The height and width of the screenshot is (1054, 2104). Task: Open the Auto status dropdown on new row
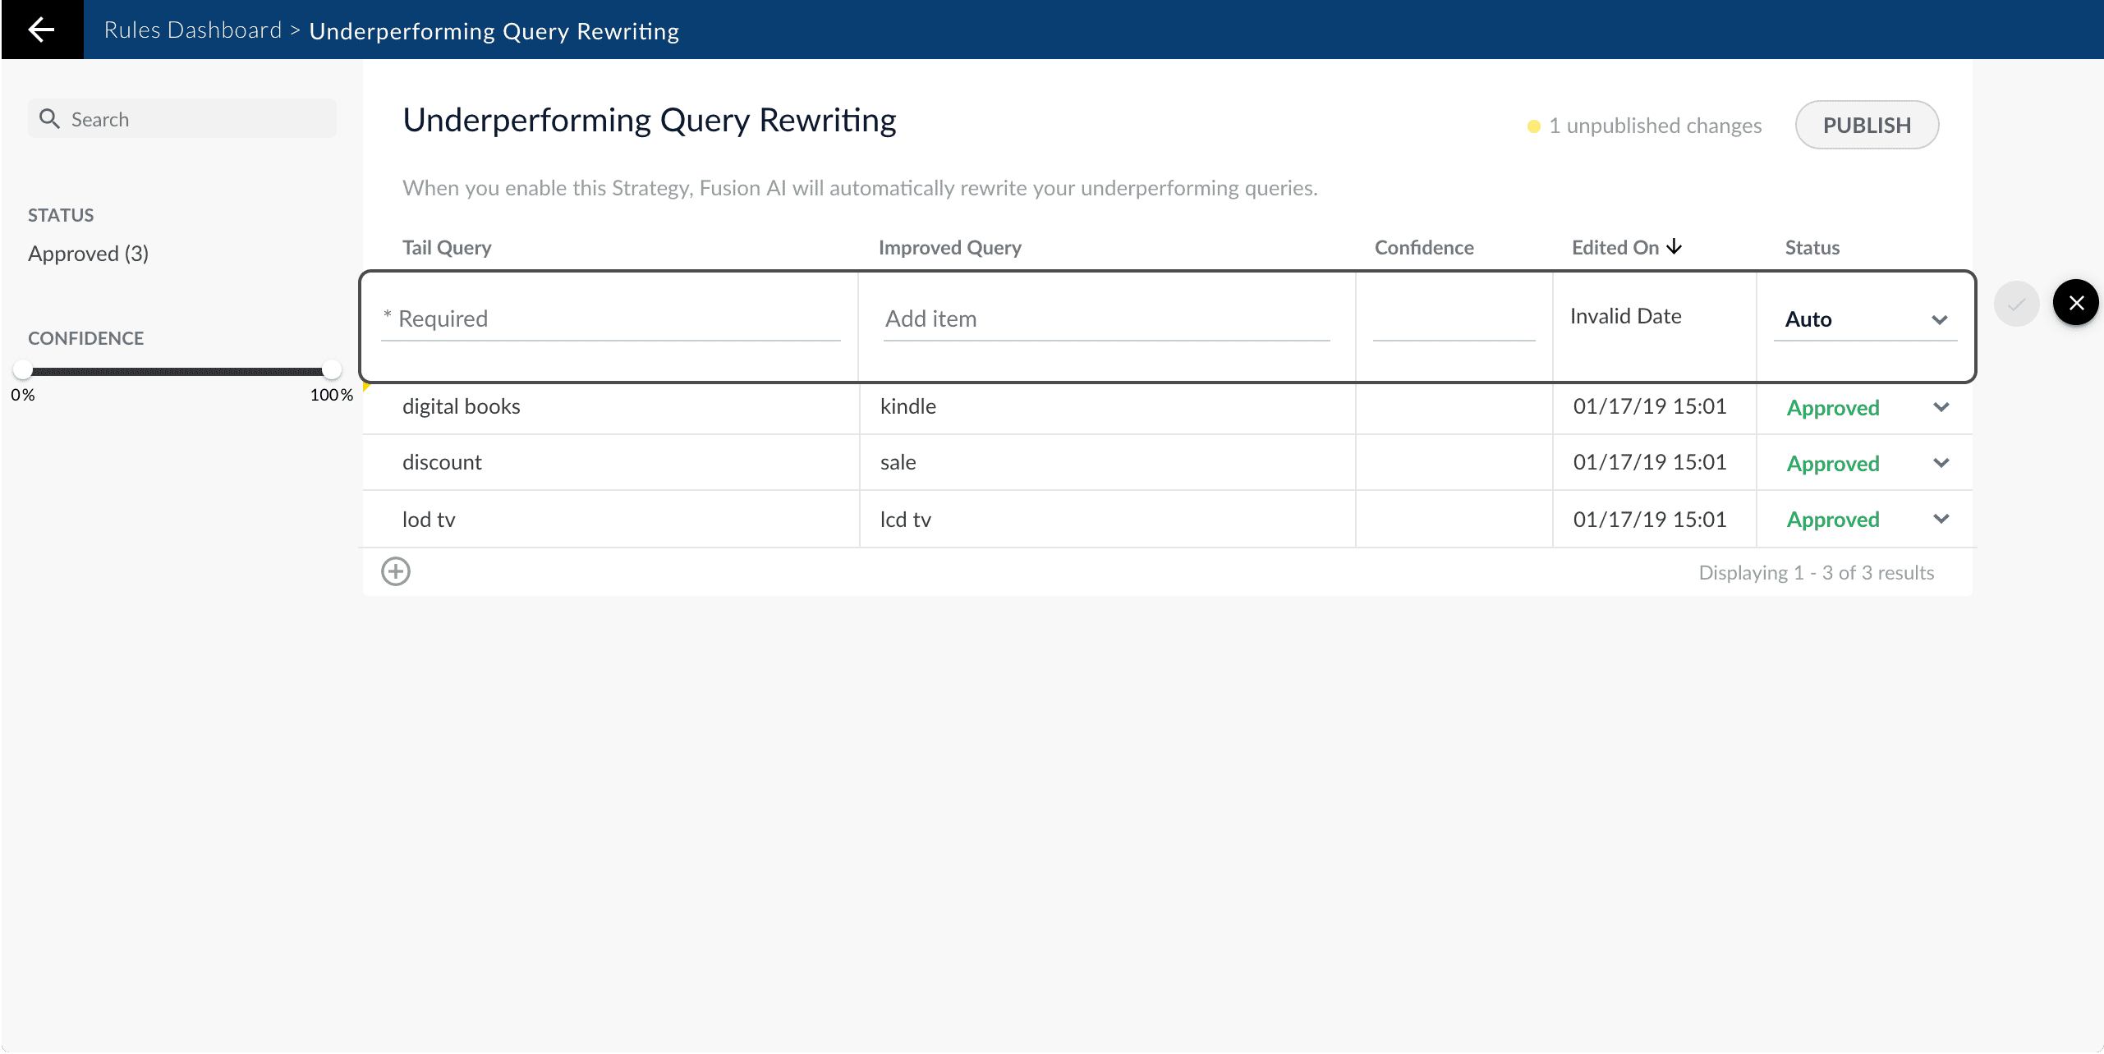pos(1941,319)
